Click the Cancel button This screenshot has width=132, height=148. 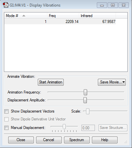49,140
